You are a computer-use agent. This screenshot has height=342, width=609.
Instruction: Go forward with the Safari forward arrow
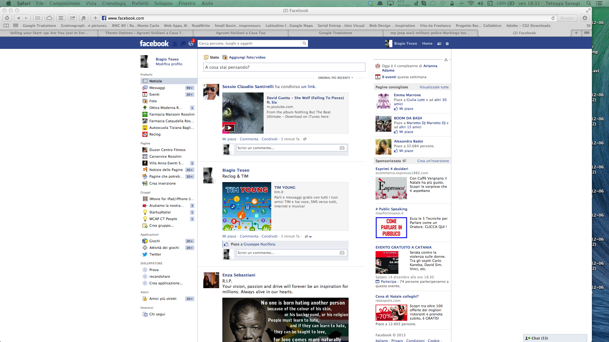pyautogui.click(x=27, y=18)
